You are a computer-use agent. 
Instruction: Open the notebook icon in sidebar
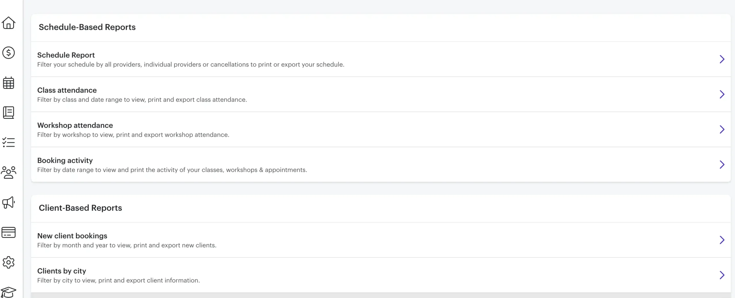9,113
